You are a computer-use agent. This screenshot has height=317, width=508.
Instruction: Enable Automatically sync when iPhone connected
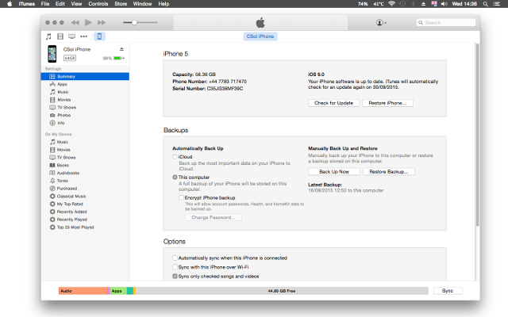(175, 258)
